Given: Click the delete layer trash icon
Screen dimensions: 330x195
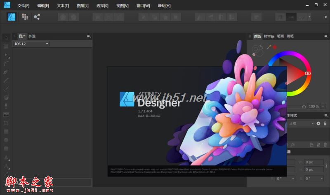Looking at the screenshot, I should [325, 145].
